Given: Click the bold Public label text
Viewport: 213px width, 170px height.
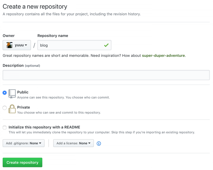Looking at the screenshot, I should (x=23, y=92).
